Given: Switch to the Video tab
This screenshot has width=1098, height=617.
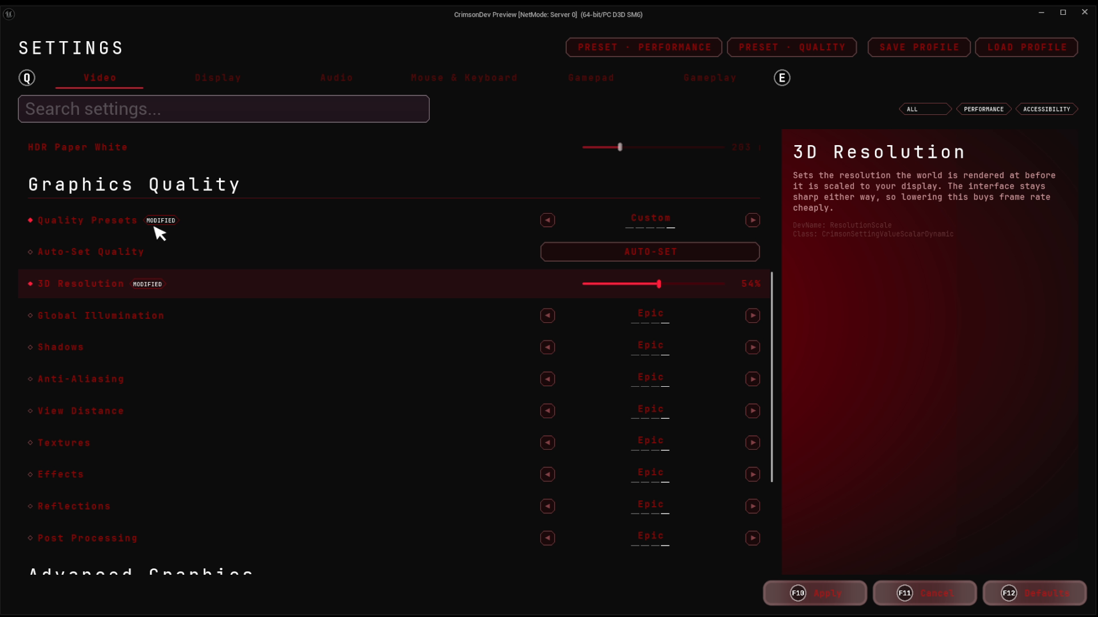Looking at the screenshot, I should tap(100, 78).
